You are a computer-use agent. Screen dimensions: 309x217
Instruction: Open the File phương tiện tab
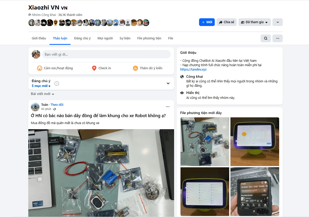(x=149, y=38)
